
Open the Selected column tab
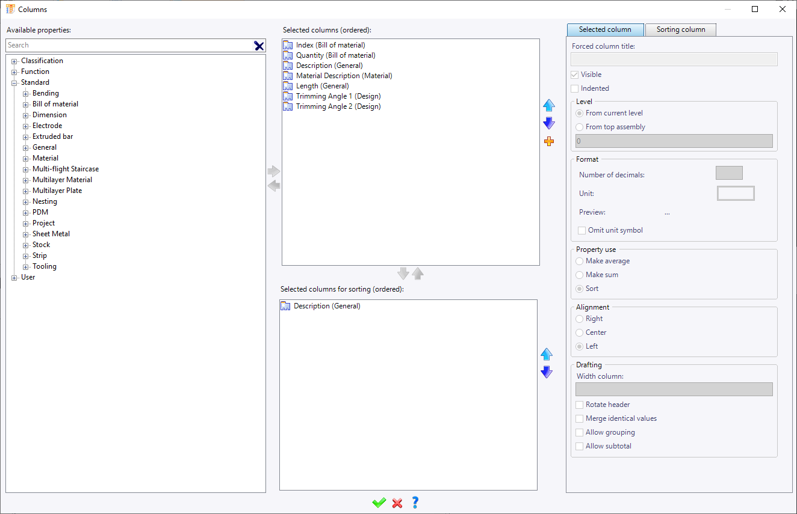[x=605, y=29]
